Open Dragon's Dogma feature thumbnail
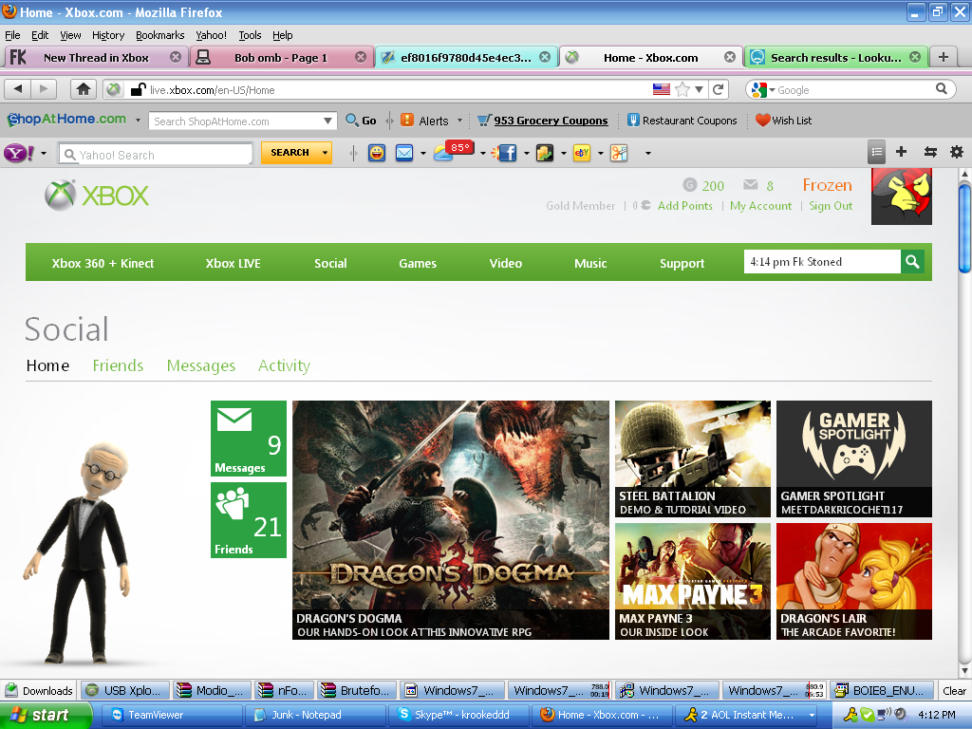 [x=451, y=519]
